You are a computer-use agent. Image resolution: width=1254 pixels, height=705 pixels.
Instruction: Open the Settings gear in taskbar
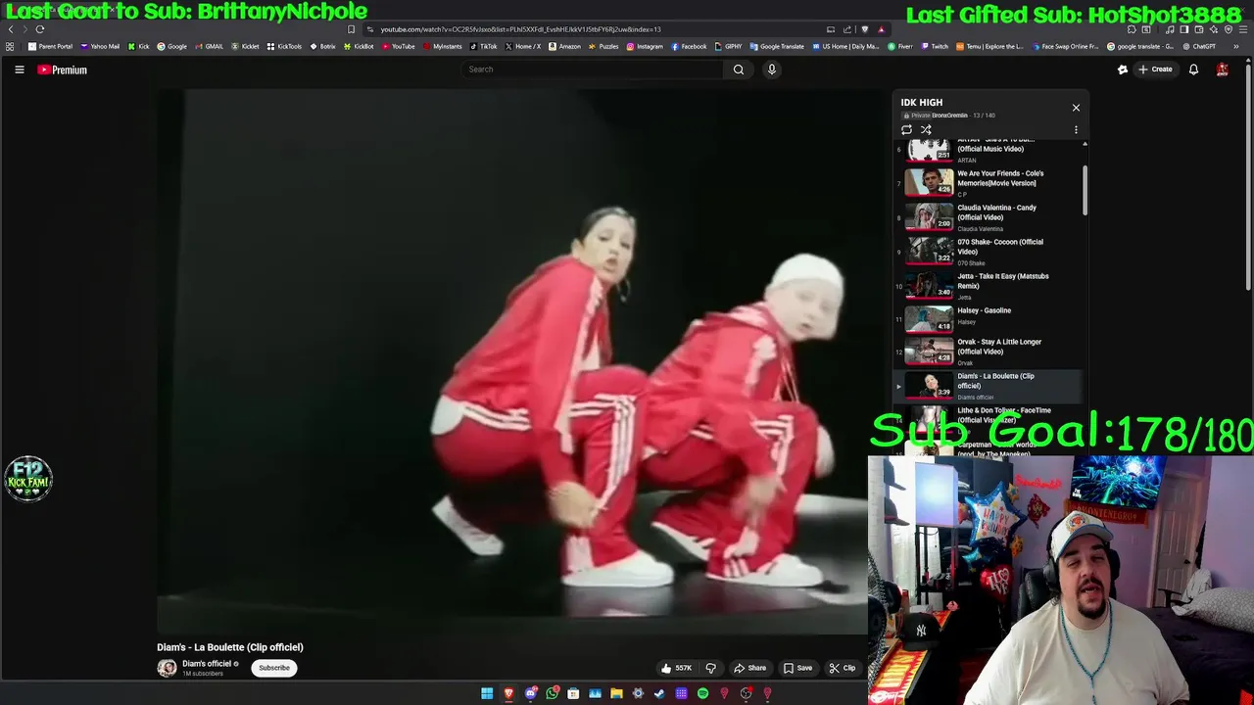[638, 693]
